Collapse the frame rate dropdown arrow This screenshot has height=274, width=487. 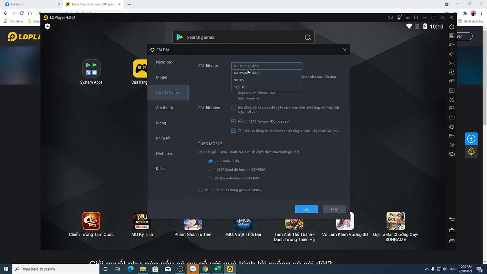click(x=298, y=66)
